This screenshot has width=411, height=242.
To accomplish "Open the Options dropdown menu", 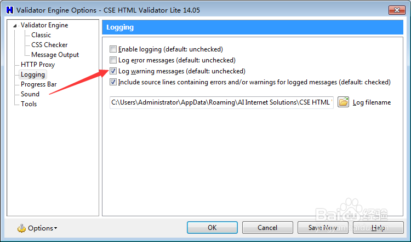I will coord(42,228).
